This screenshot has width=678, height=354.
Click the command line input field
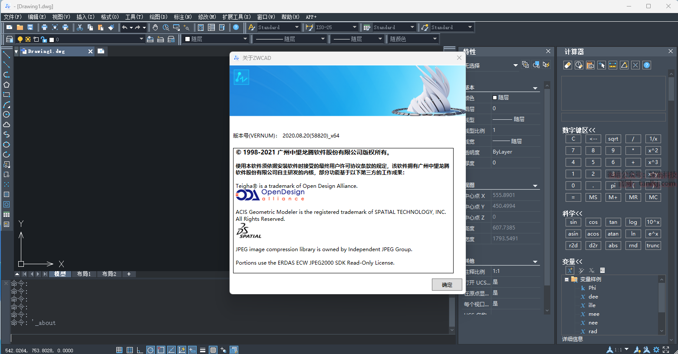click(x=230, y=338)
